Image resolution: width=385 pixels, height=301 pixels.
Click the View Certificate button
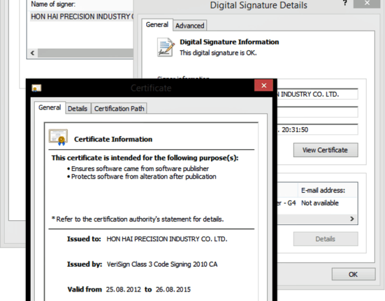(x=325, y=150)
